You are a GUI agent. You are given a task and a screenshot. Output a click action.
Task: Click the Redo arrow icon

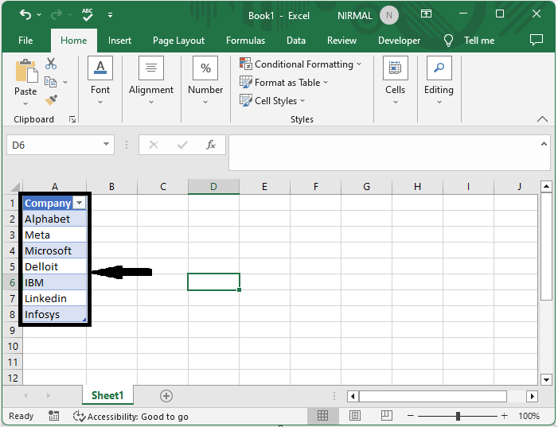tap(56, 14)
